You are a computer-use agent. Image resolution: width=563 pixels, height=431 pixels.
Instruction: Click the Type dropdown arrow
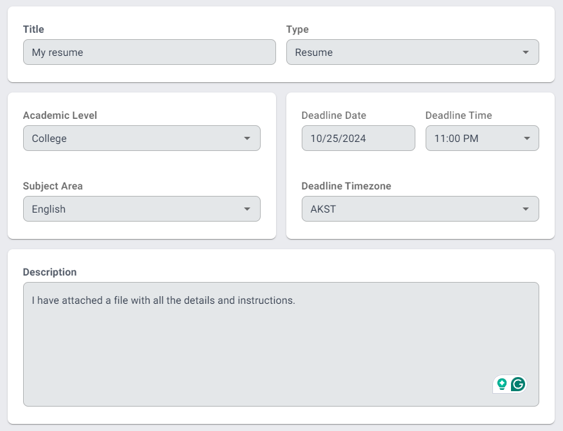point(525,52)
